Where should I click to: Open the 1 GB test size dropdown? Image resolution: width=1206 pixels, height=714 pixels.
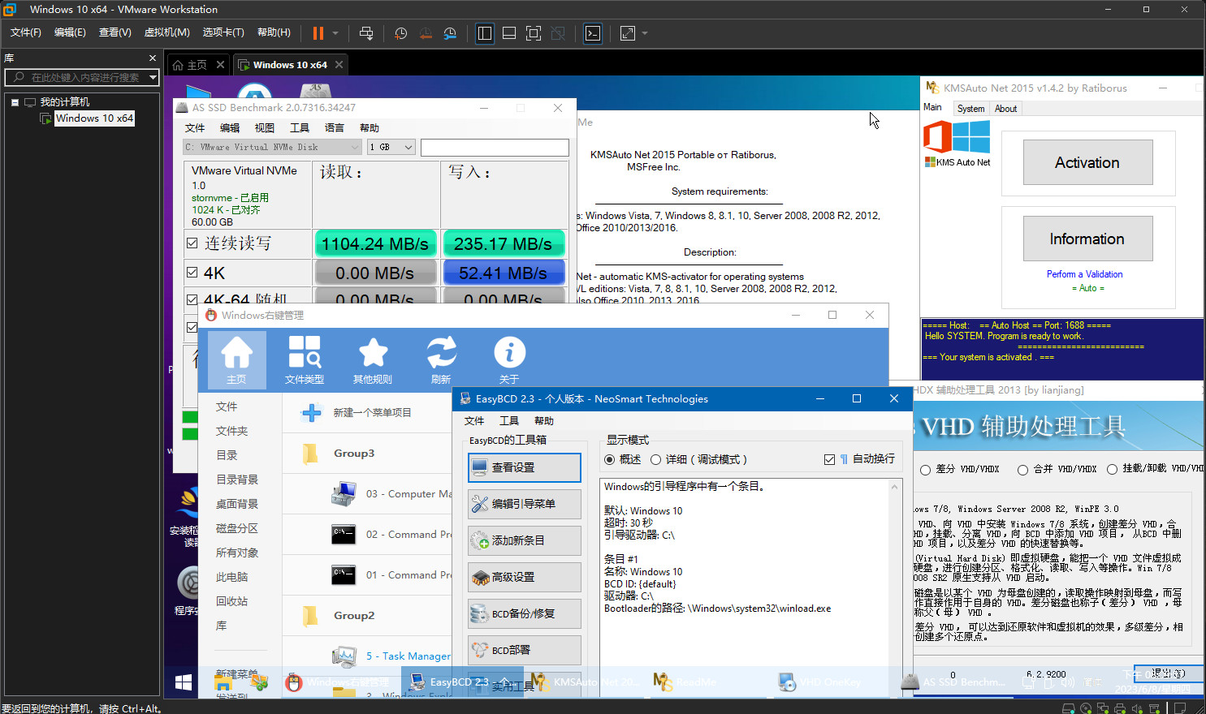tap(391, 147)
